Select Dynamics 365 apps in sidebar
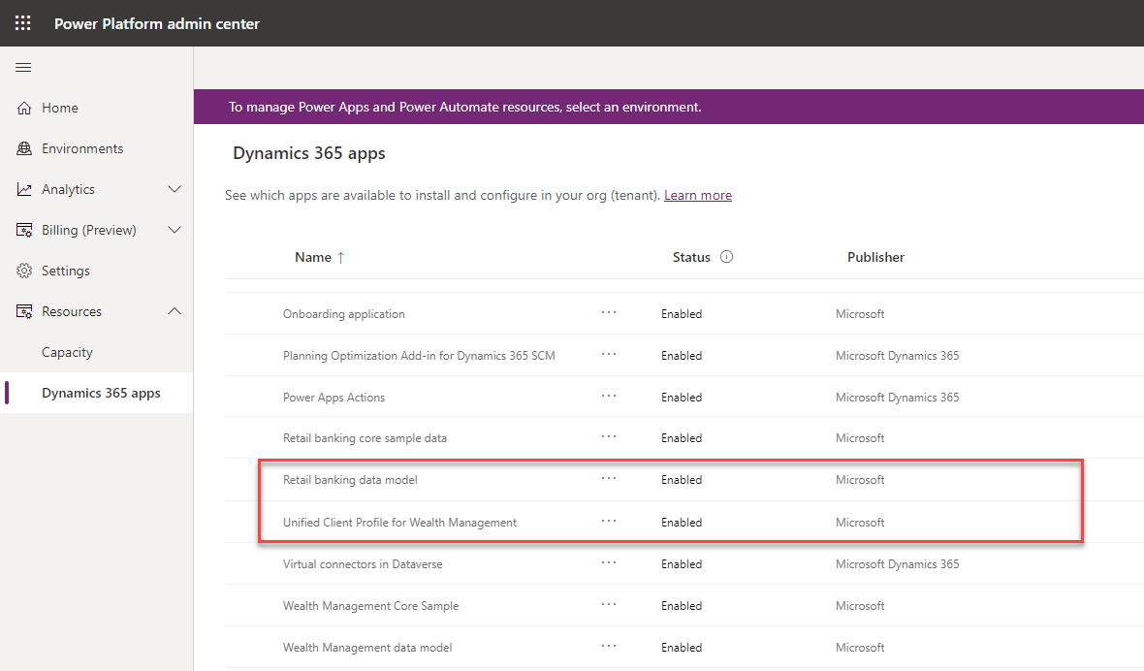 tap(101, 393)
